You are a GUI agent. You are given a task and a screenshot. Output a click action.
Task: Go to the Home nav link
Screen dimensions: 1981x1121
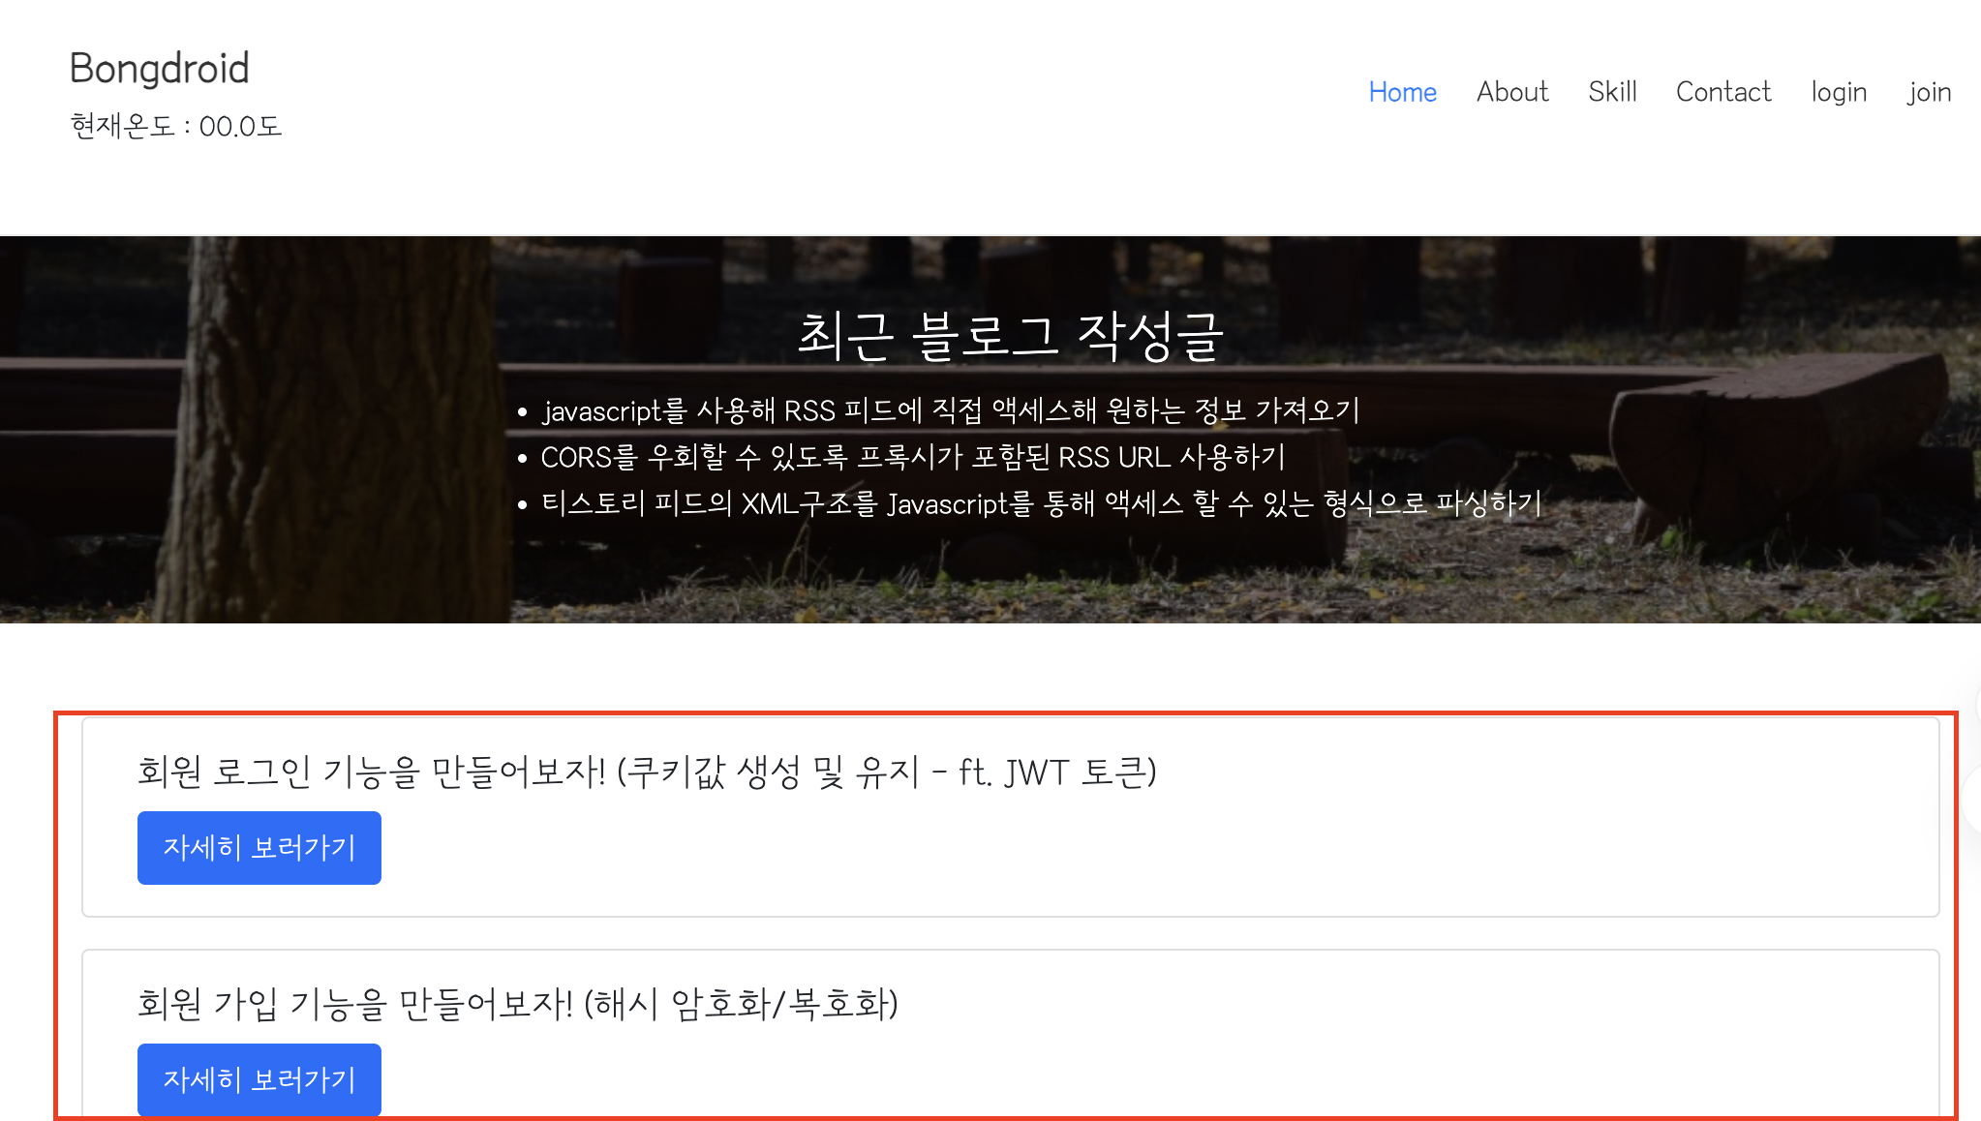[1402, 92]
